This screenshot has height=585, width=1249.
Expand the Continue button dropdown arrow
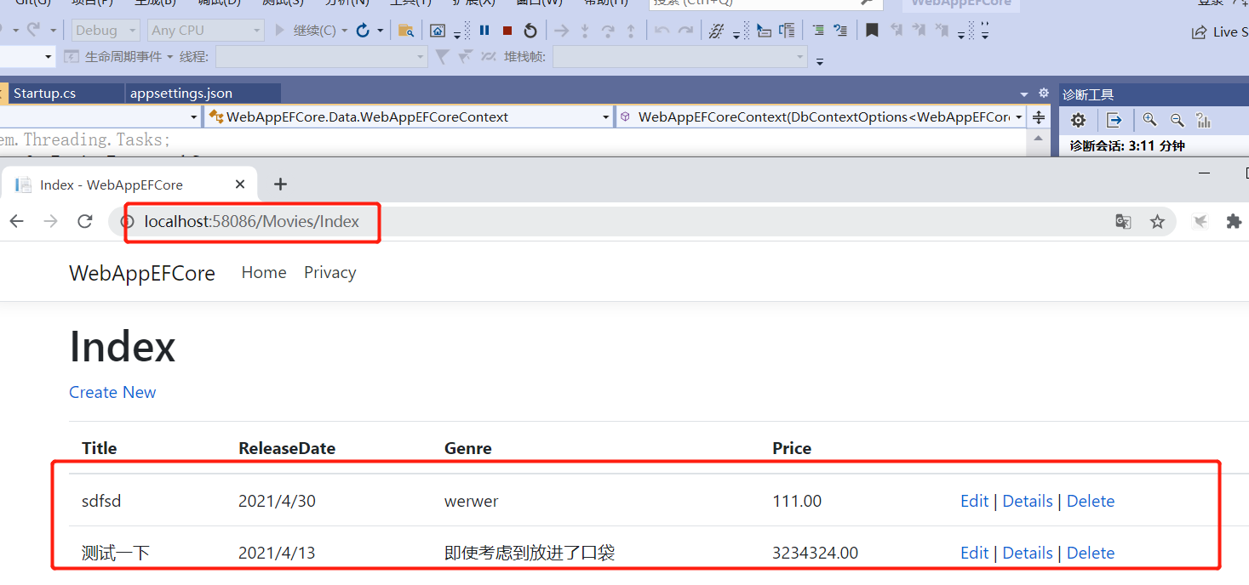344,31
